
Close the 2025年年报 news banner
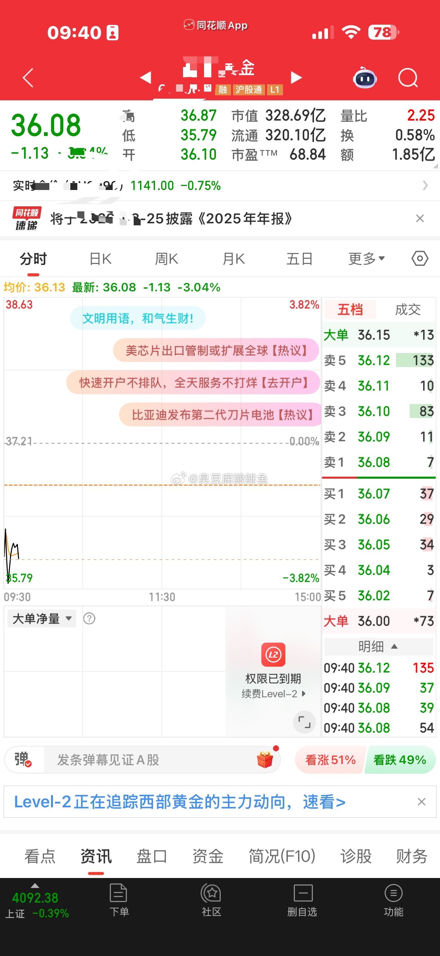coord(420,218)
